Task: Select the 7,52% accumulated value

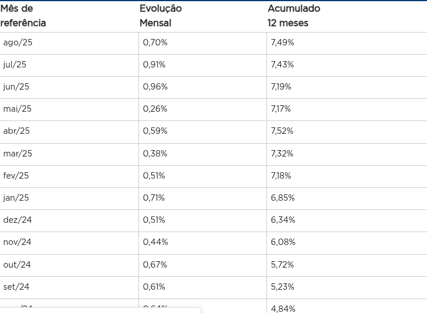Action: [x=282, y=131]
